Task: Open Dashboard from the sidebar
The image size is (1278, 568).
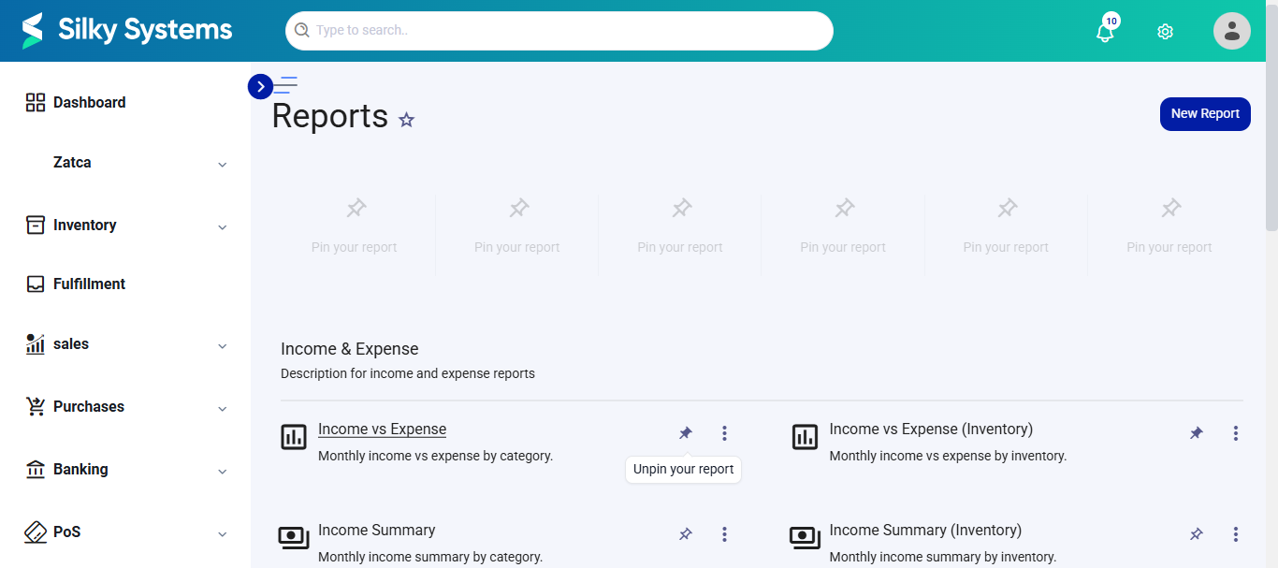Action: tap(90, 103)
